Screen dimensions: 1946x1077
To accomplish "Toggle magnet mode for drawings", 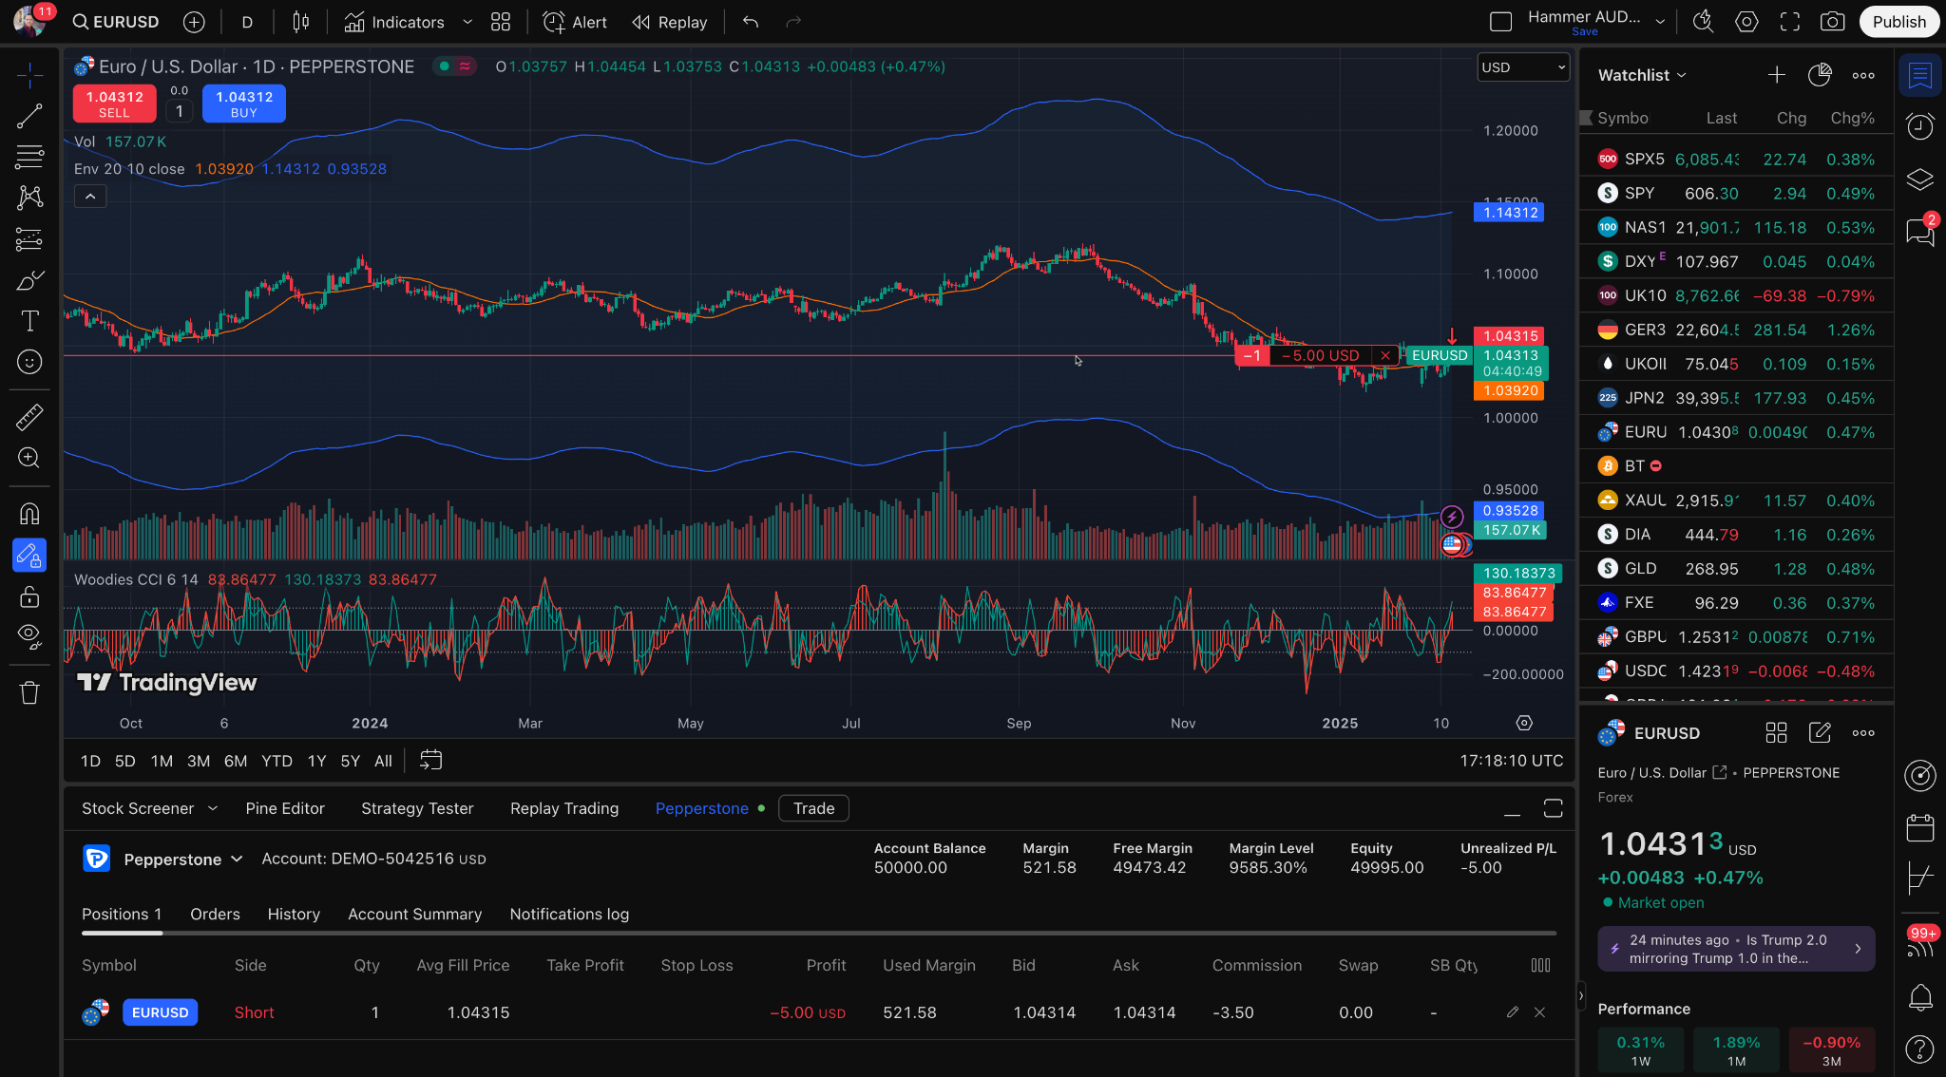I will pyautogui.click(x=29, y=514).
